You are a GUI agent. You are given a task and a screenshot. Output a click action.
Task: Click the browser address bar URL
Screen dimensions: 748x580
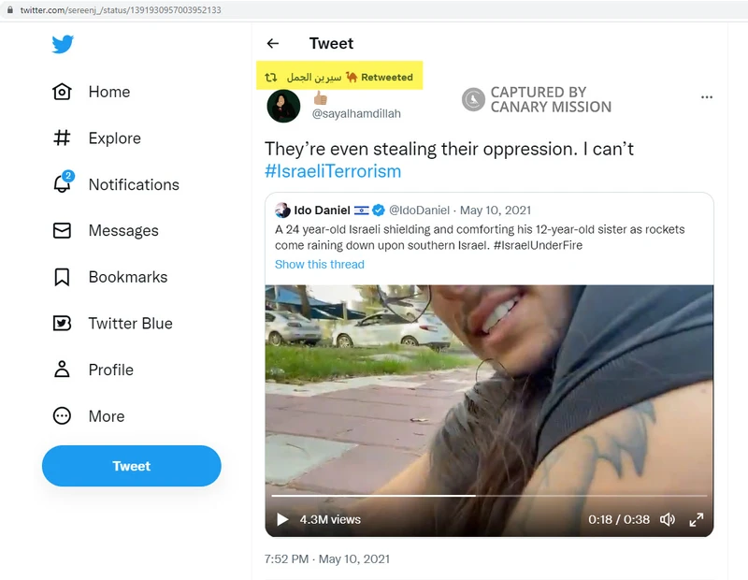coord(122,9)
